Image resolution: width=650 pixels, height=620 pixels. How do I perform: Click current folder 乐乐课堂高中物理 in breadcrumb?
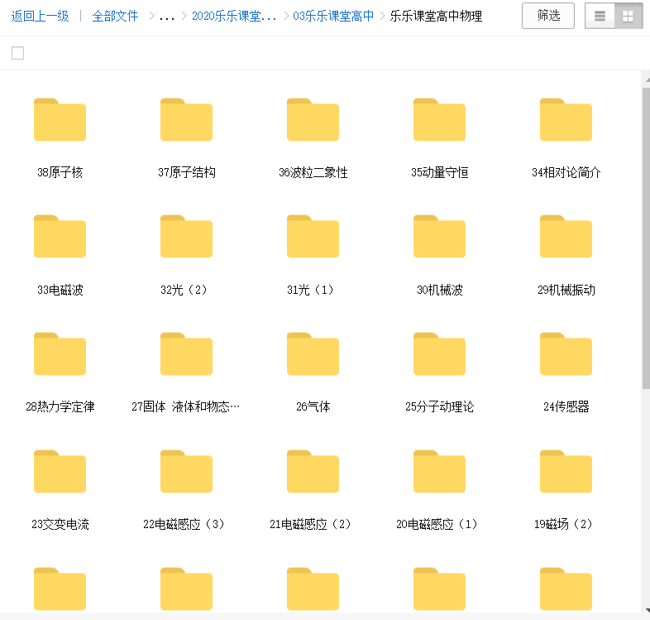coord(436,17)
